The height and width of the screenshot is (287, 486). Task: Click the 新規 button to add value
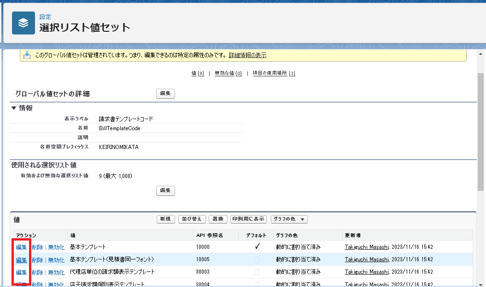(166, 219)
